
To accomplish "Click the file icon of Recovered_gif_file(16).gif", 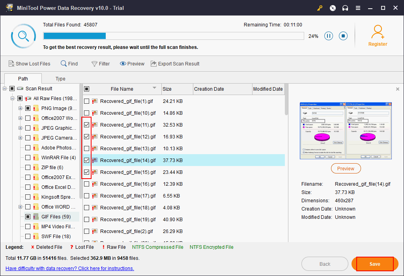I will [x=95, y=184].
